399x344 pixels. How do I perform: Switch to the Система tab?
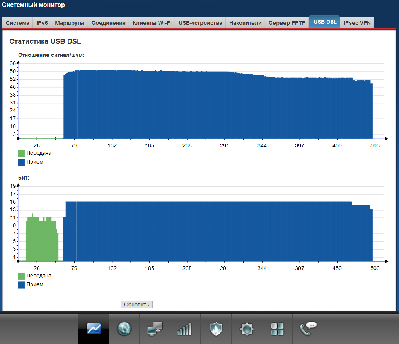coord(17,23)
